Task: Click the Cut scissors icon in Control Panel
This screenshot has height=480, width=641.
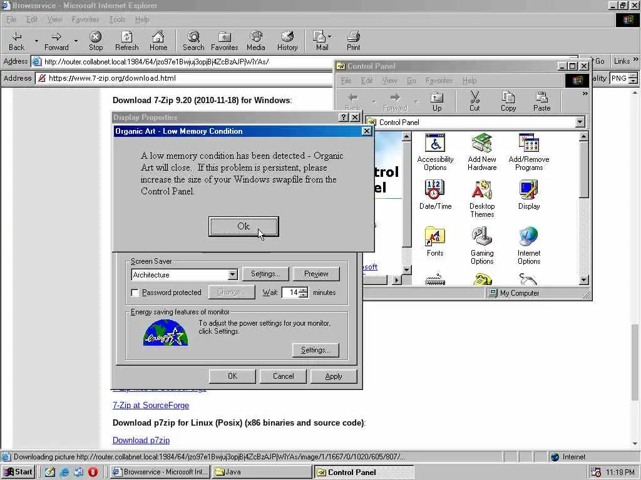Action: click(474, 102)
